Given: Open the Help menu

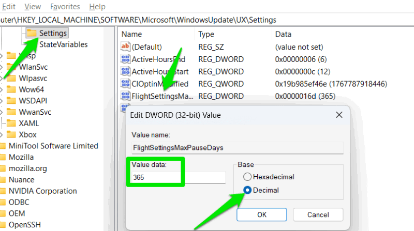Looking at the screenshot, I should (x=97, y=6).
